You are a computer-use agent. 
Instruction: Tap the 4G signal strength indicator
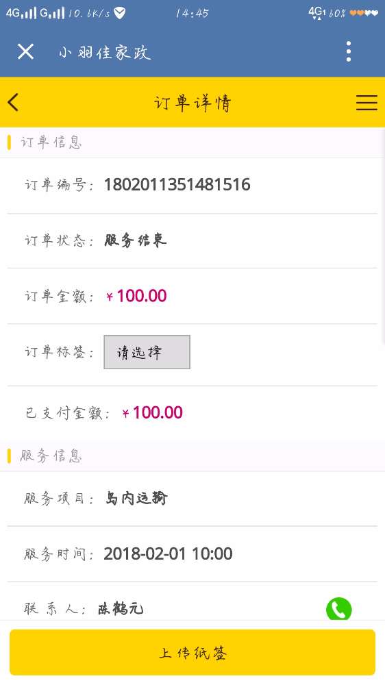pos(21,13)
